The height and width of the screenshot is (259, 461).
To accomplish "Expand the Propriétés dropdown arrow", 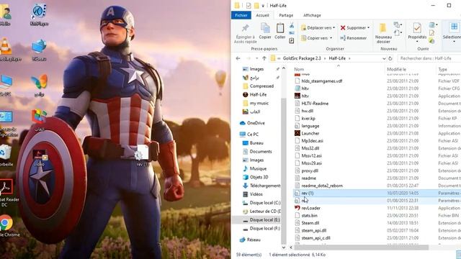I will pyautogui.click(x=417, y=42).
